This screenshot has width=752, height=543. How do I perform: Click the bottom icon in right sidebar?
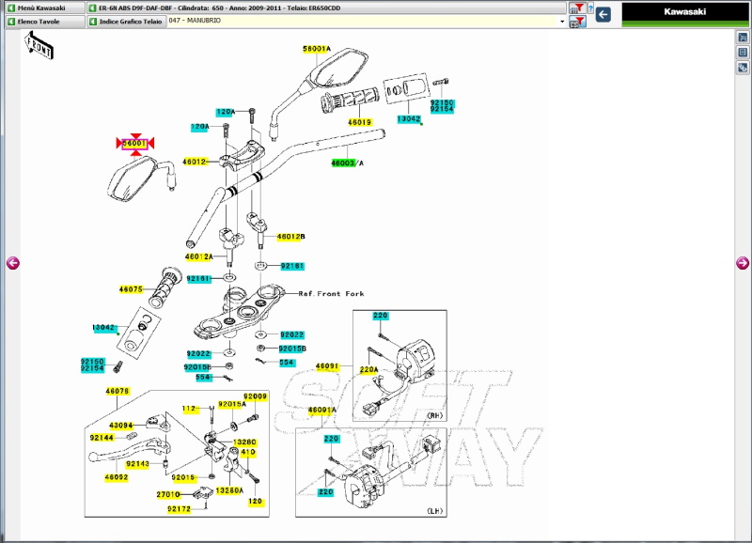click(x=743, y=67)
